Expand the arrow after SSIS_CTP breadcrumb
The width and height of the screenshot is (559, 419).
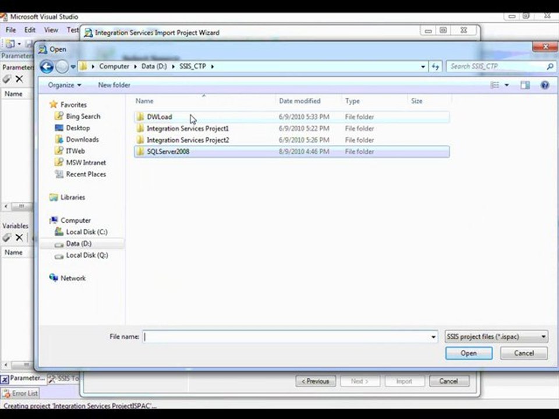pyautogui.click(x=213, y=66)
